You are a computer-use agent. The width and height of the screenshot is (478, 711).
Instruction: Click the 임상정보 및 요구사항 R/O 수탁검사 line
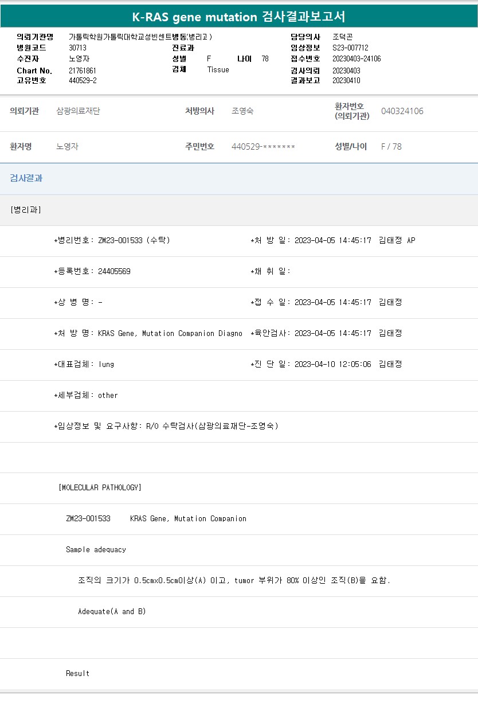[x=166, y=426]
